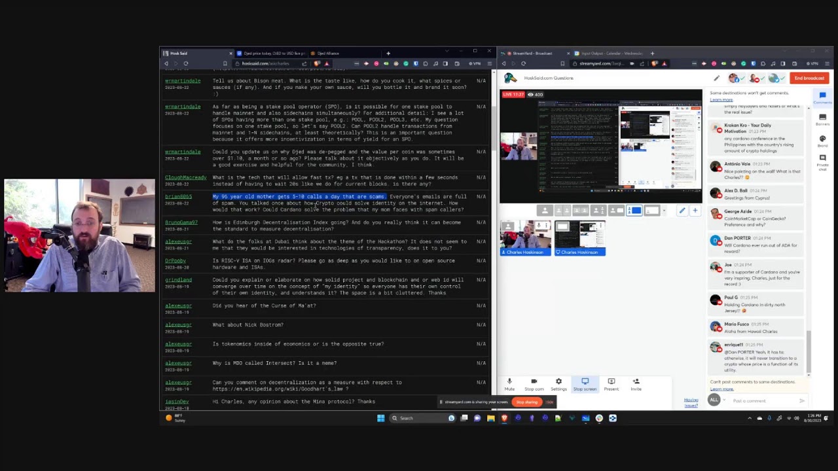838x471 pixels.
Task: Toggle the Stop cam control
Action: 534,384
